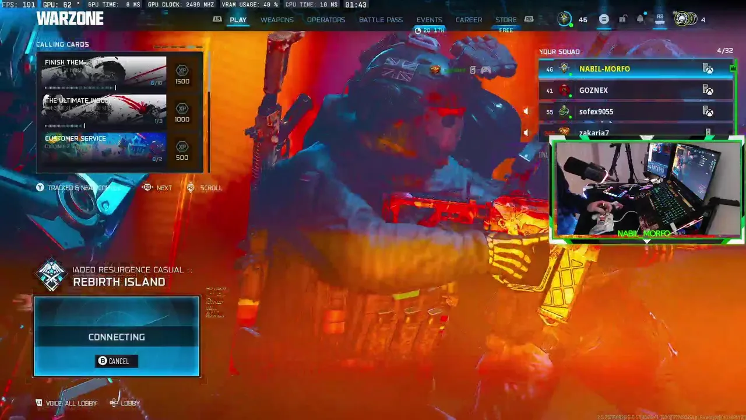Open notifications bell icon
The image size is (746, 420).
[640, 19]
